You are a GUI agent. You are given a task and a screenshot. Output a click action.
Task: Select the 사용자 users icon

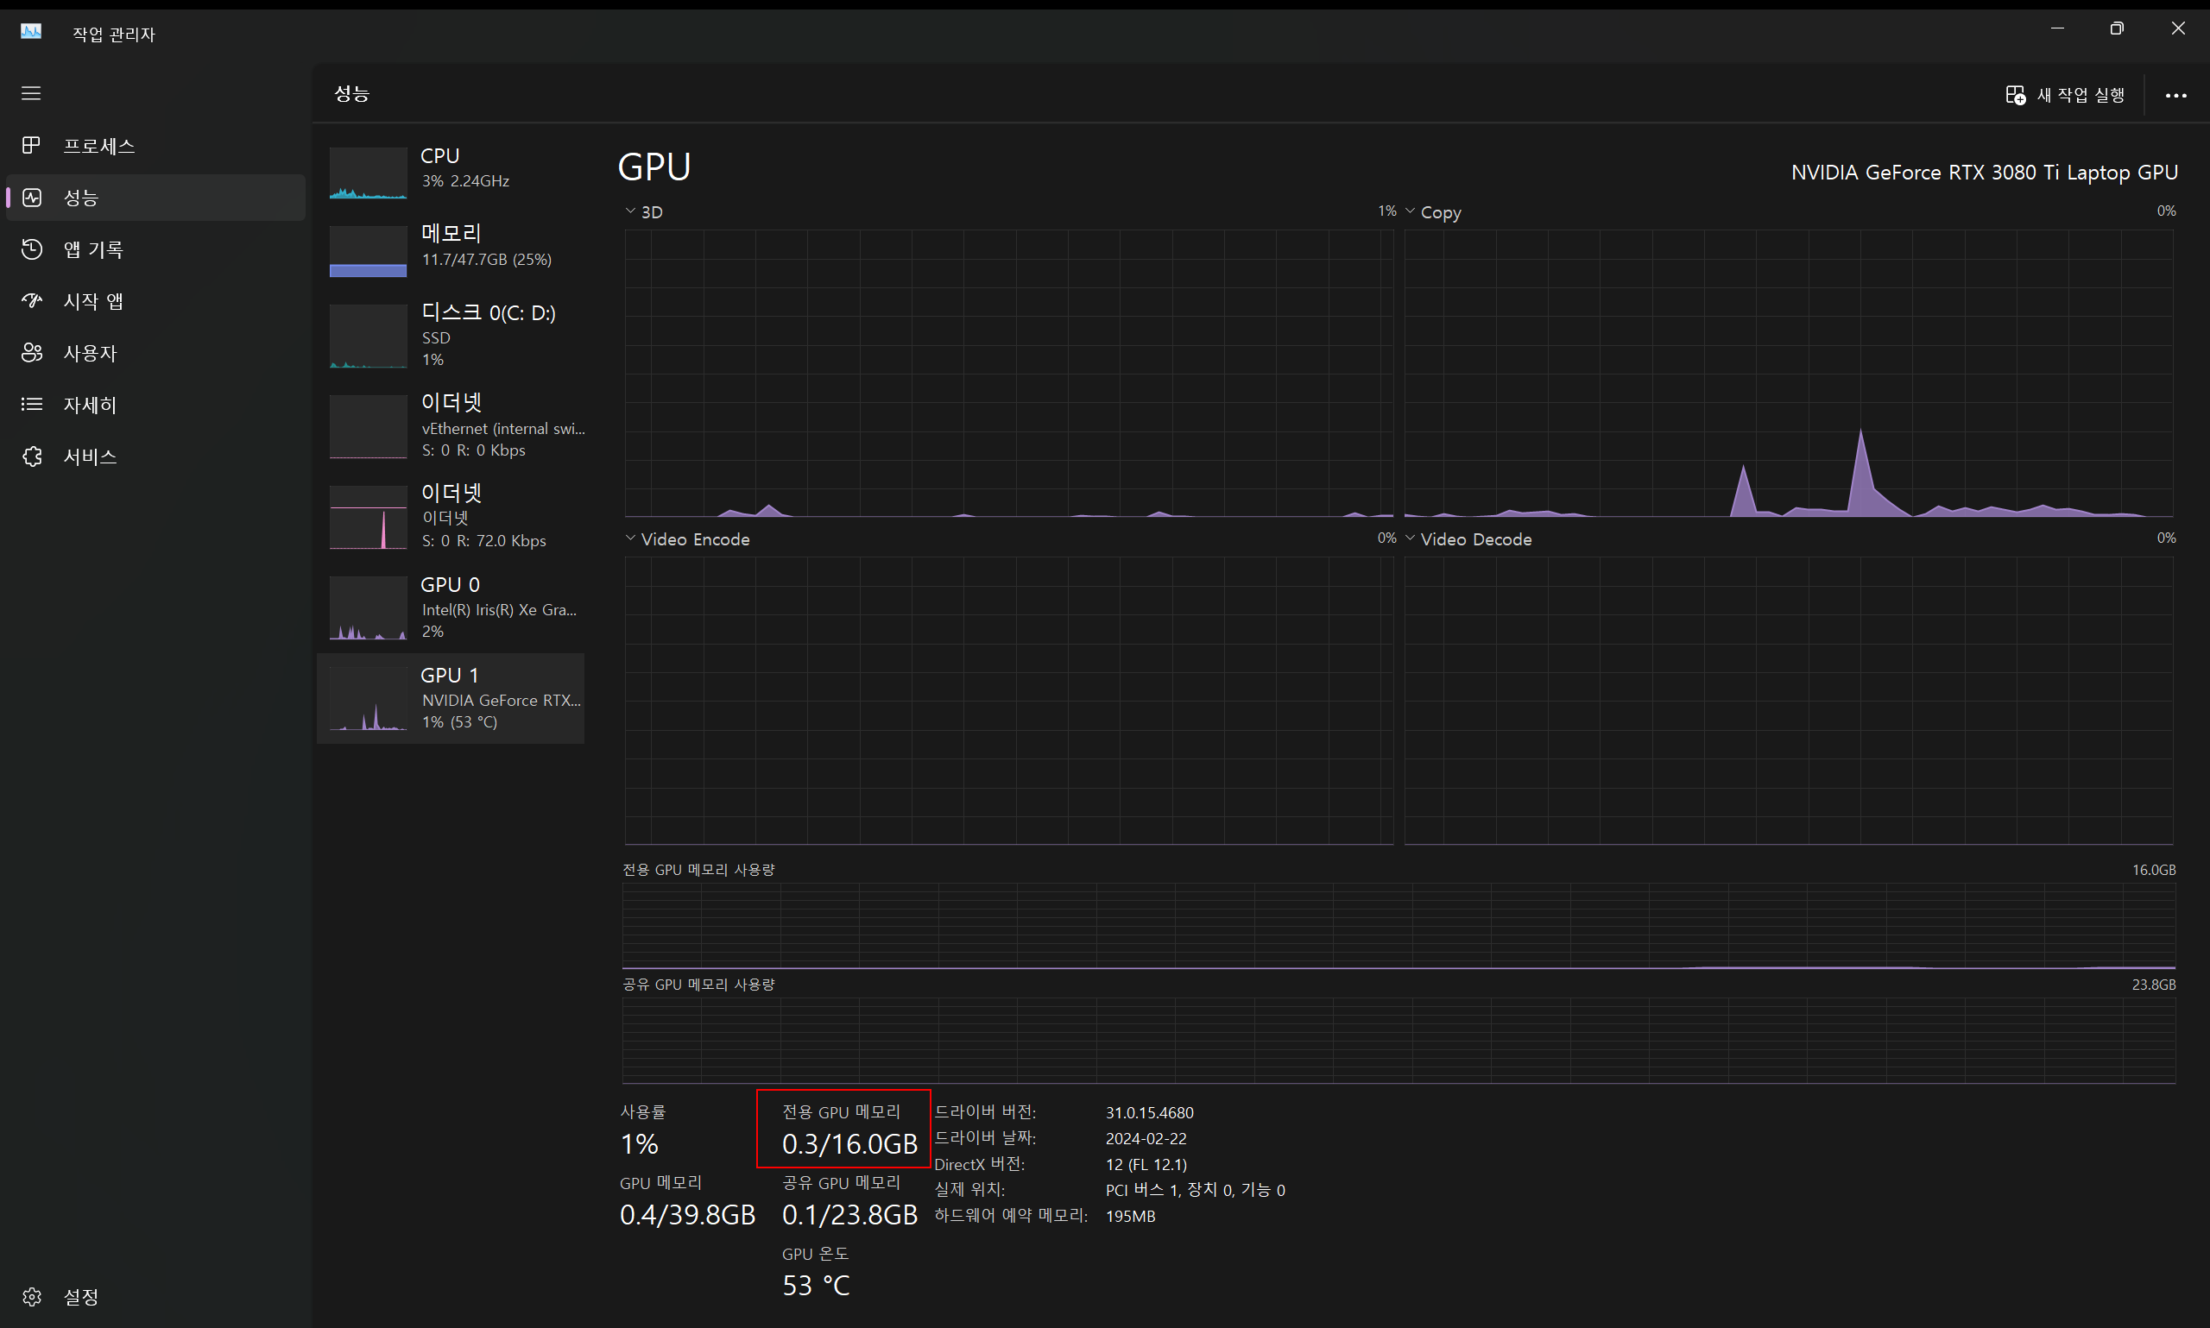[x=31, y=353]
